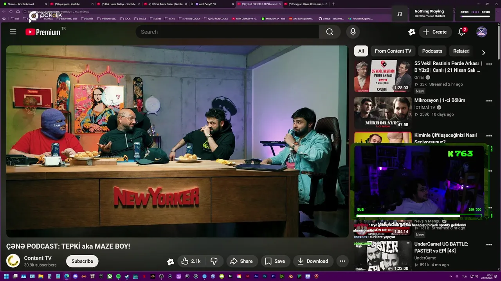Open a new browser tab with plus
This screenshot has width=501, height=281.
(x=333, y=4)
